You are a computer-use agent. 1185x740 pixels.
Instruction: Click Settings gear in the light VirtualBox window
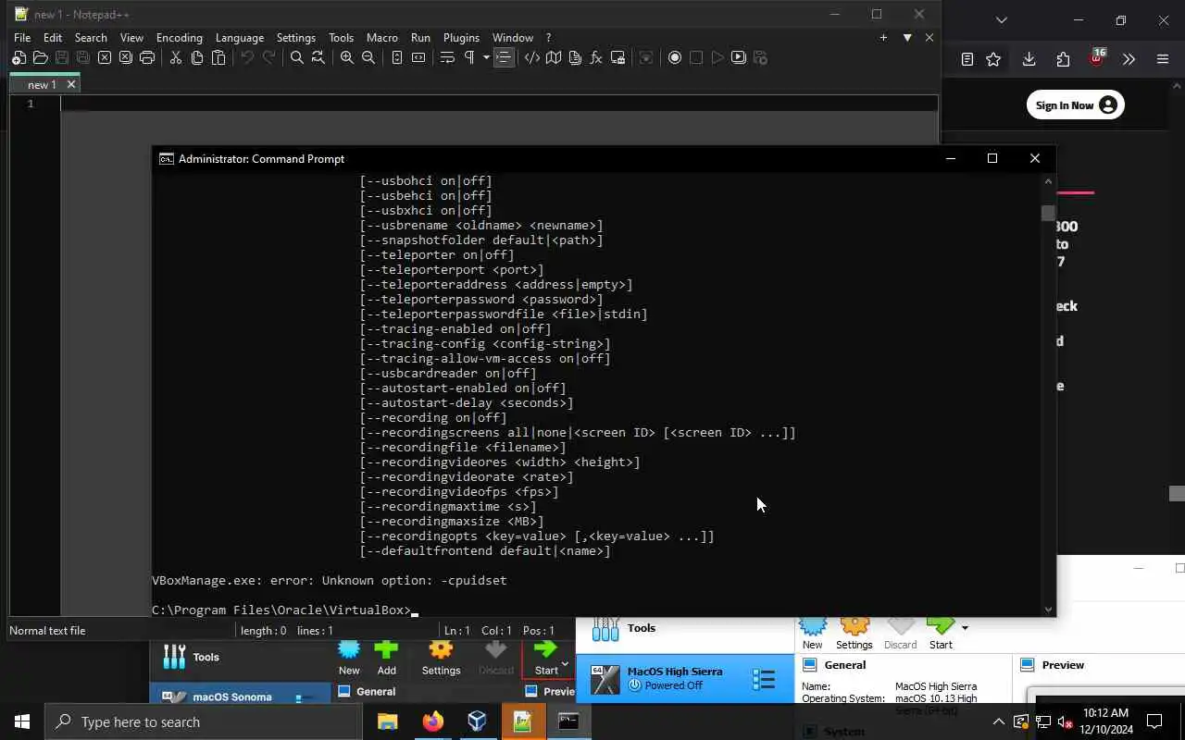(x=854, y=634)
